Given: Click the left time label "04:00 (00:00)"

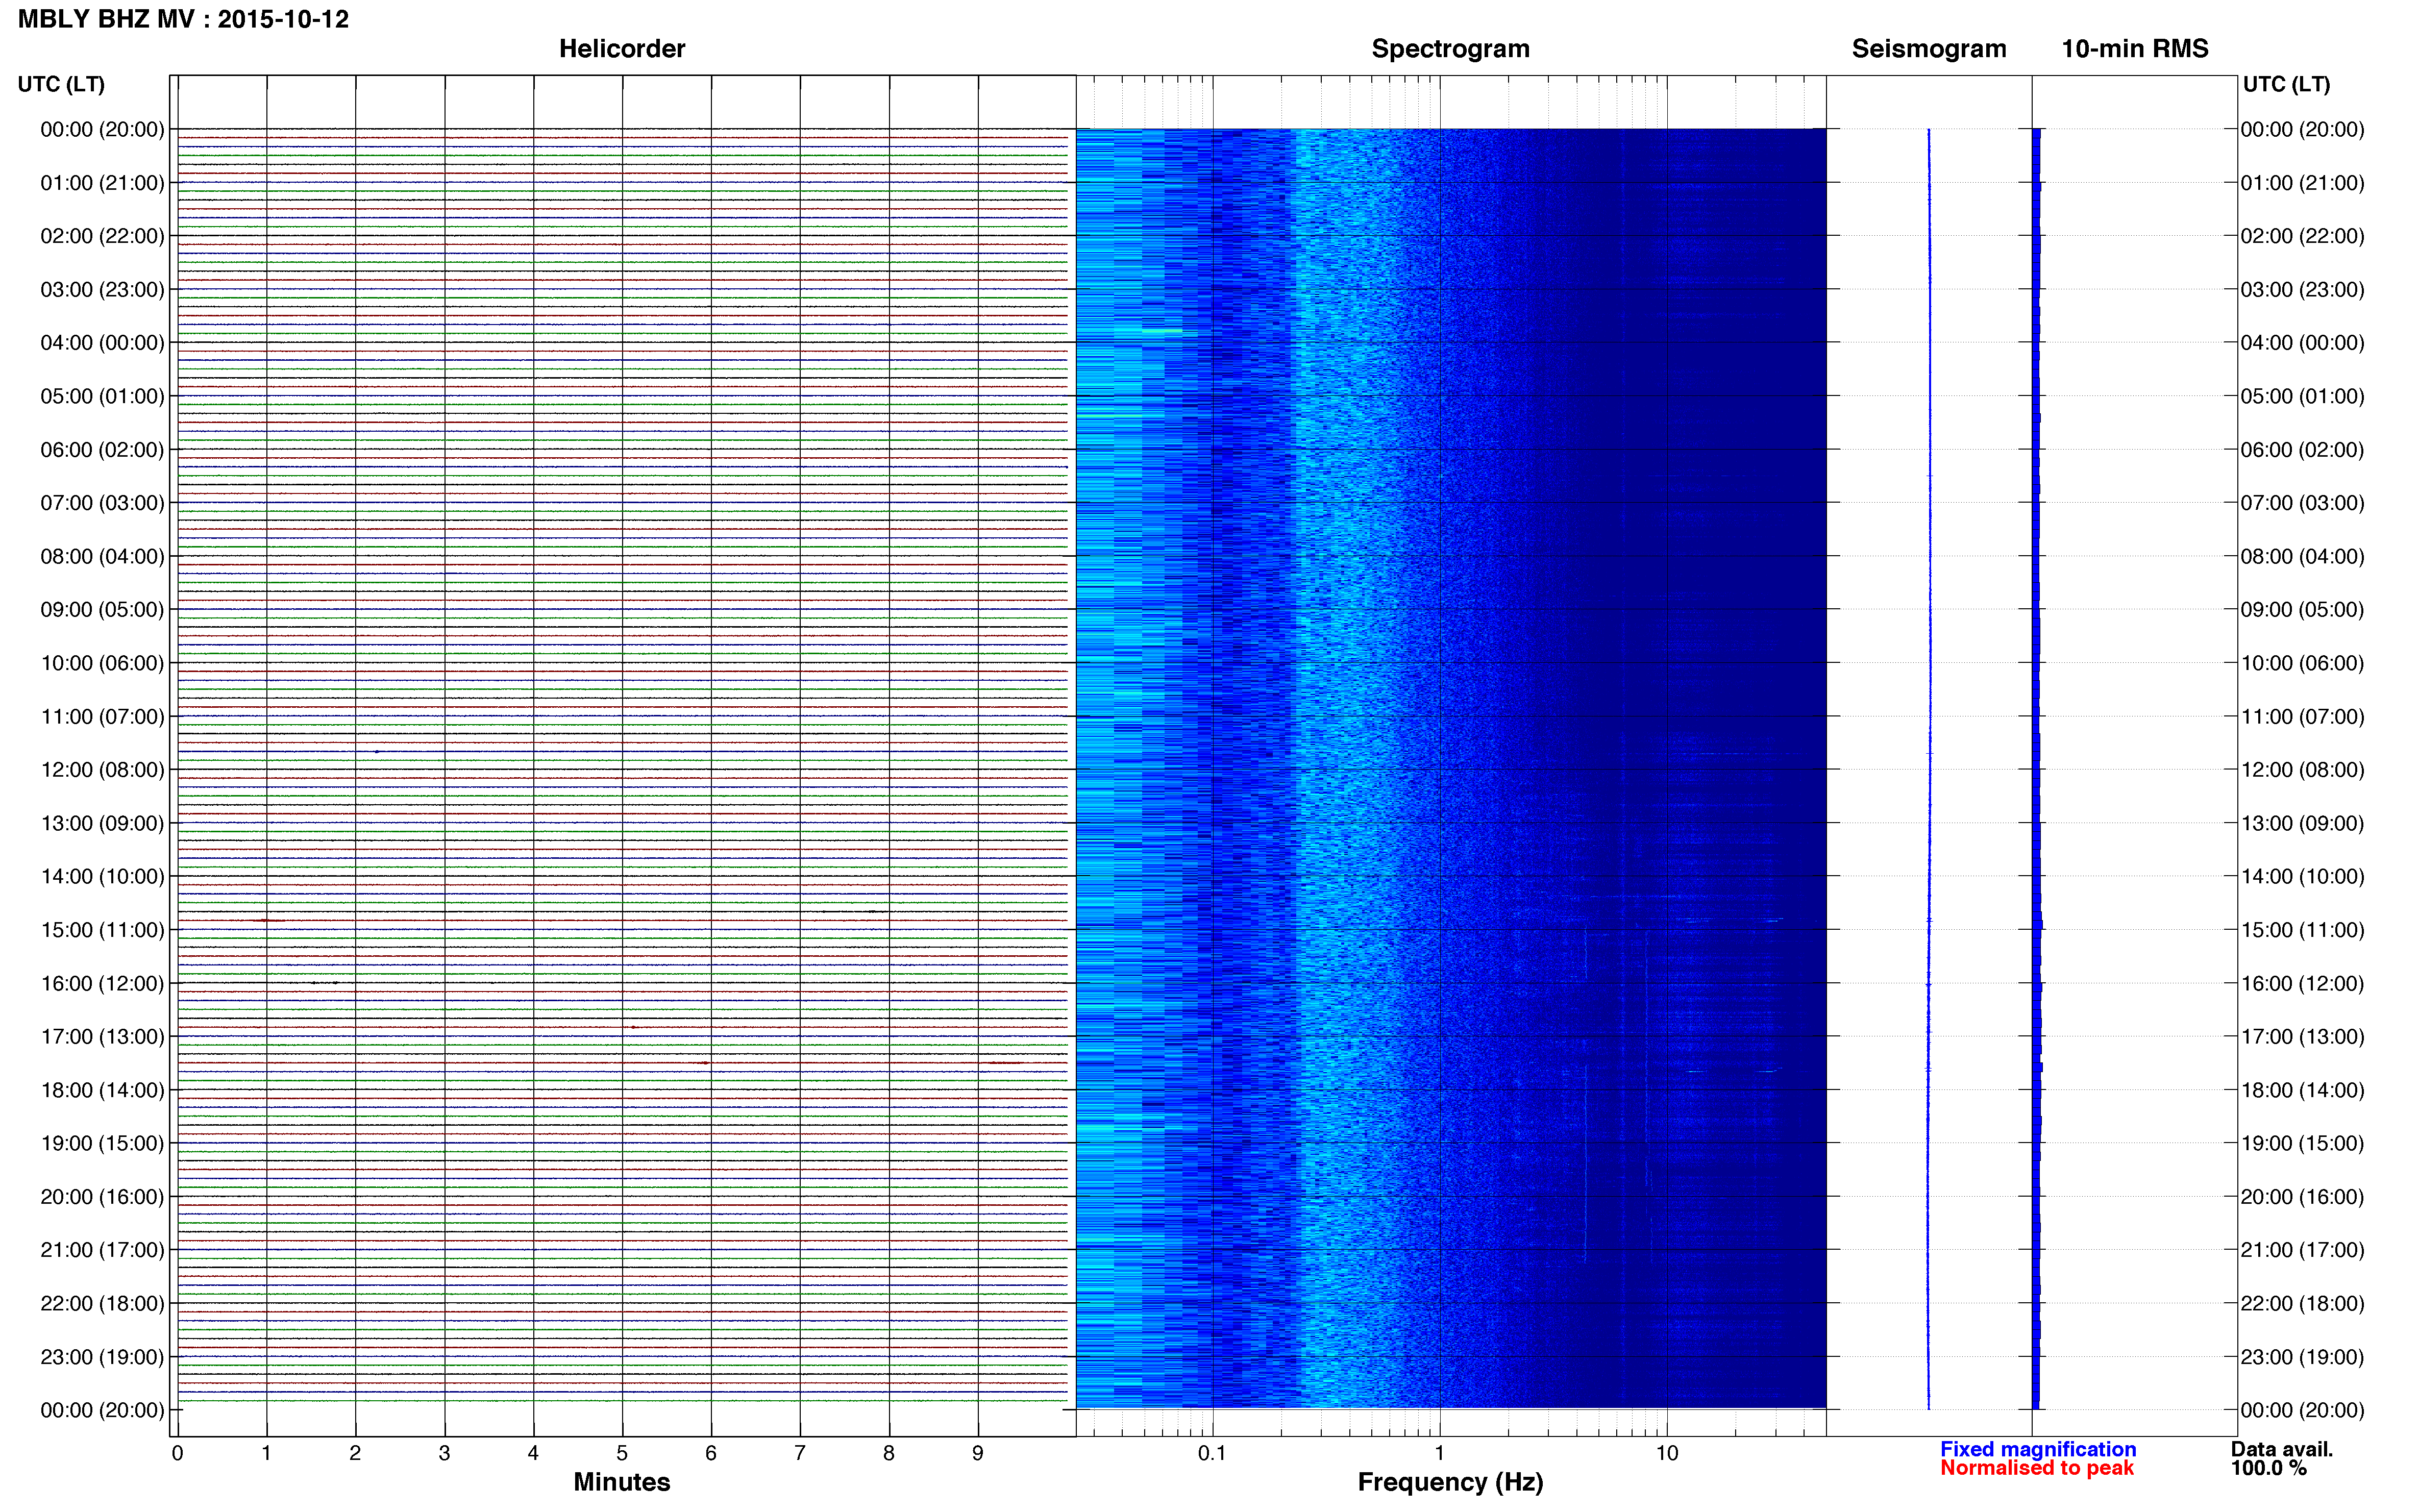Looking at the screenshot, I should [x=102, y=343].
